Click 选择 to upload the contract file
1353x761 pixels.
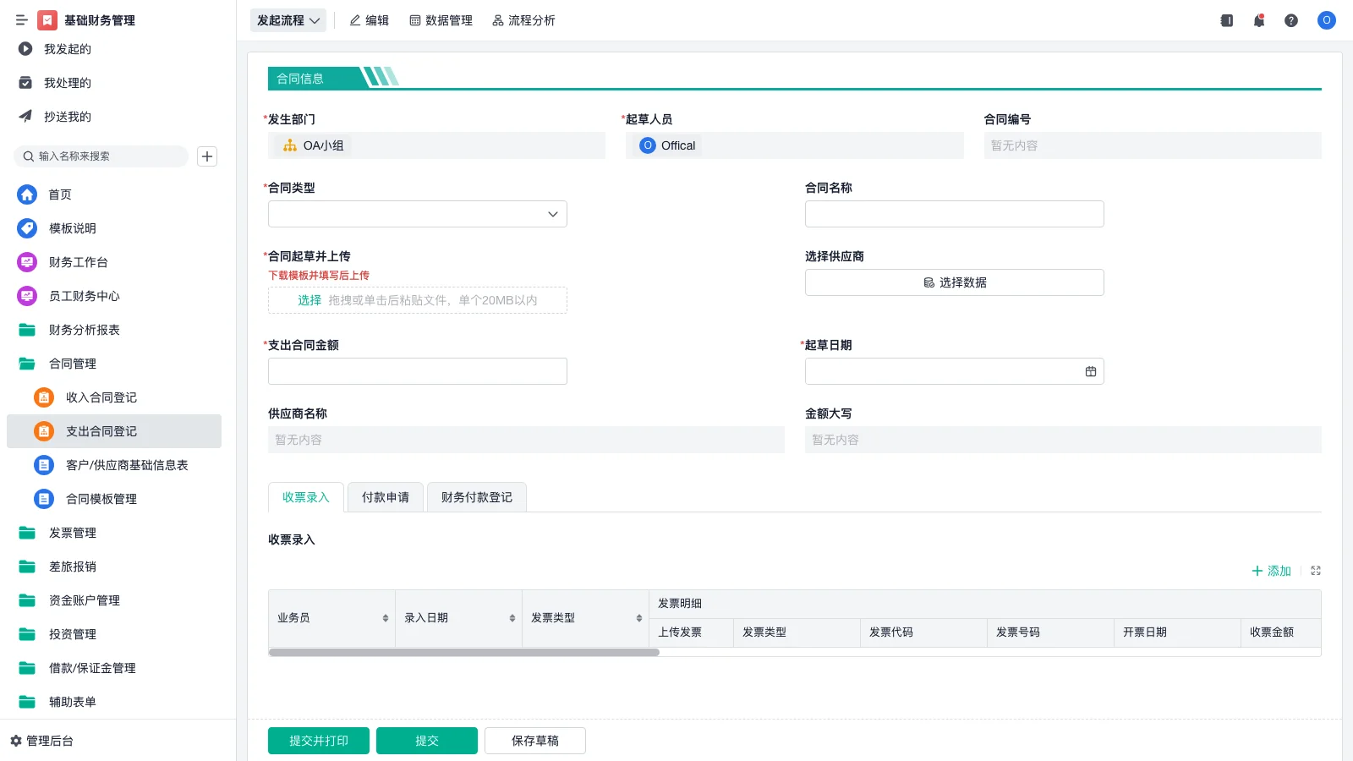click(309, 300)
